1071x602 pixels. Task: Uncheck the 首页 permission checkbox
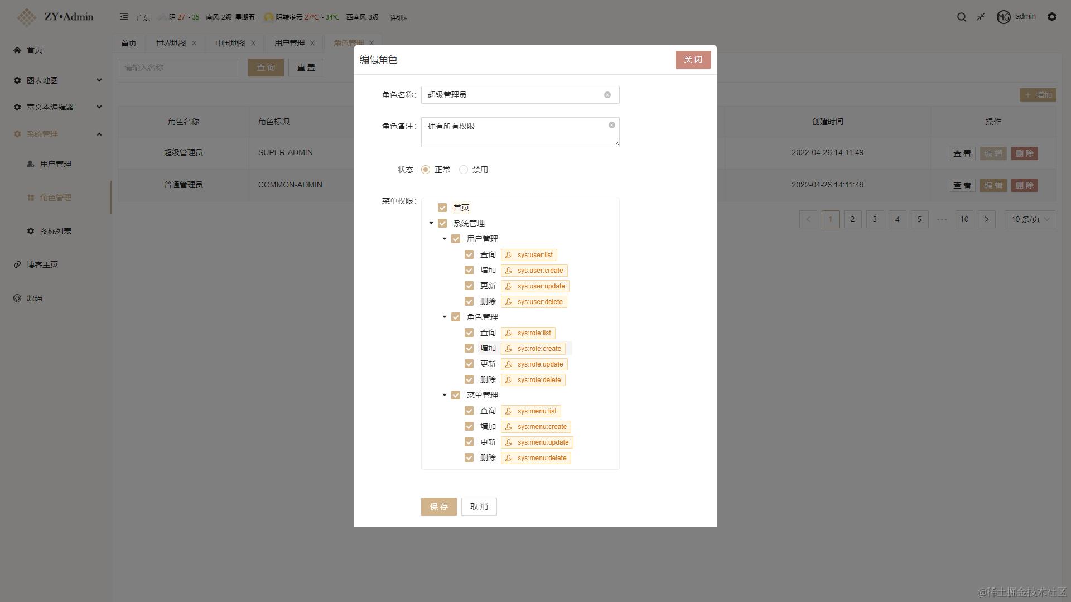[442, 207]
